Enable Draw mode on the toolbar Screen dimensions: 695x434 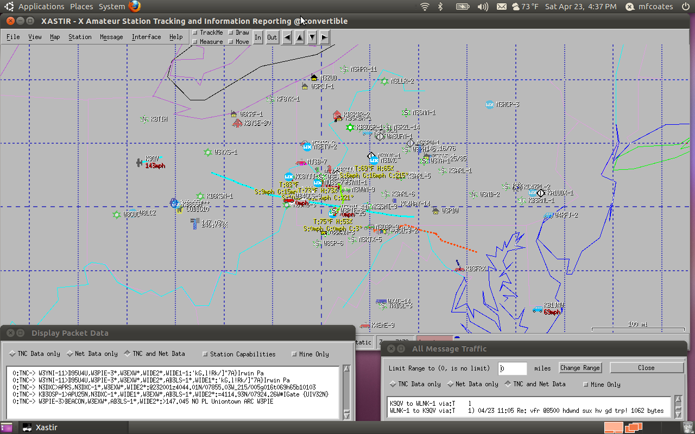[x=231, y=32]
